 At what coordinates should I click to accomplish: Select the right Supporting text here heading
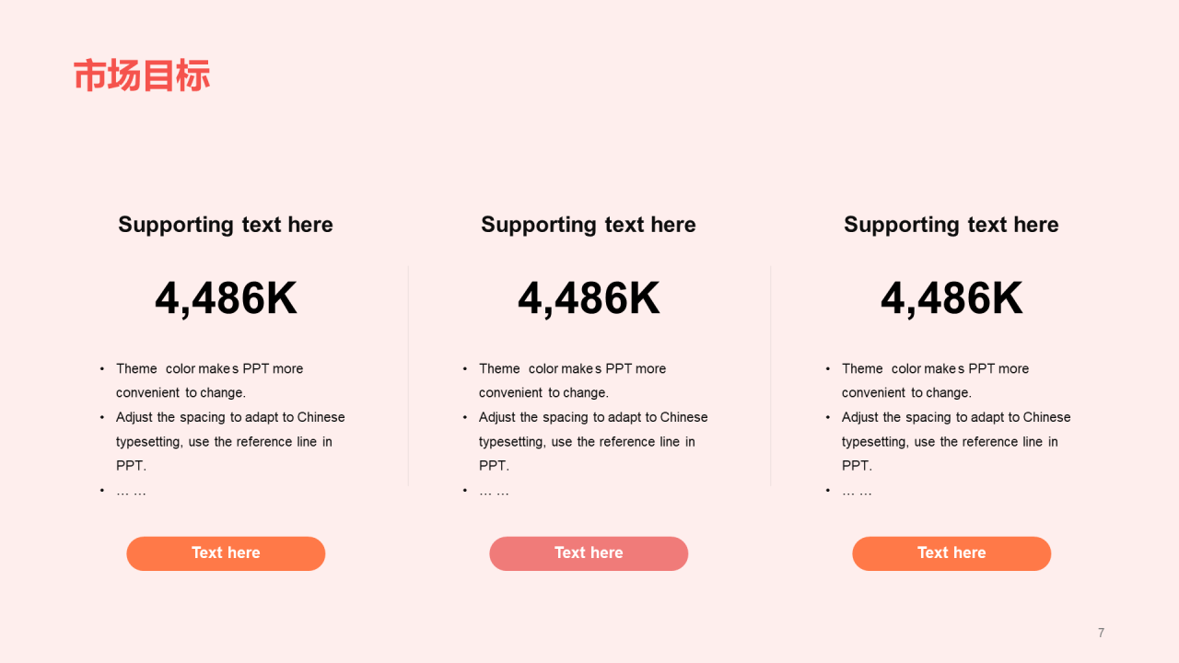coord(951,225)
